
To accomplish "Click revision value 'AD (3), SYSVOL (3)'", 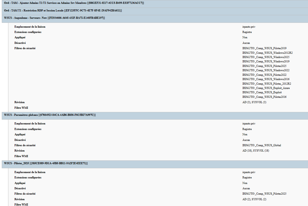I will click(254, 102).
